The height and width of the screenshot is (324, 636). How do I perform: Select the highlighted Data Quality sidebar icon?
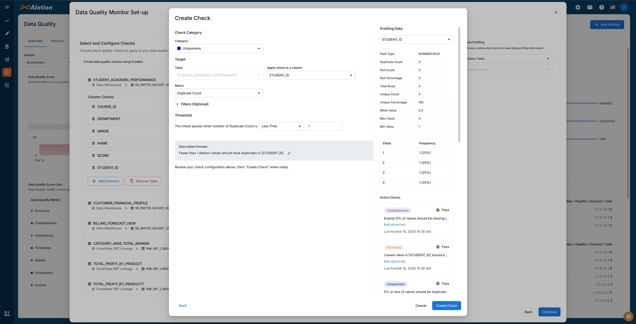click(7, 72)
